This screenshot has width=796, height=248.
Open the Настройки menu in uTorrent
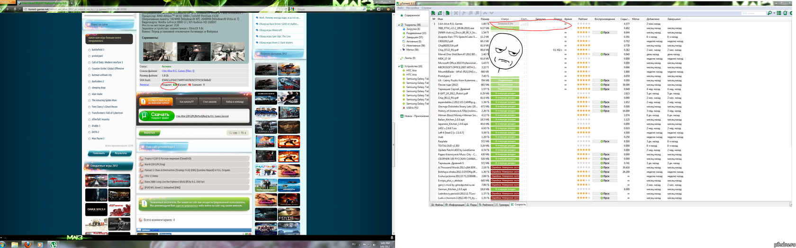(412, 8)
